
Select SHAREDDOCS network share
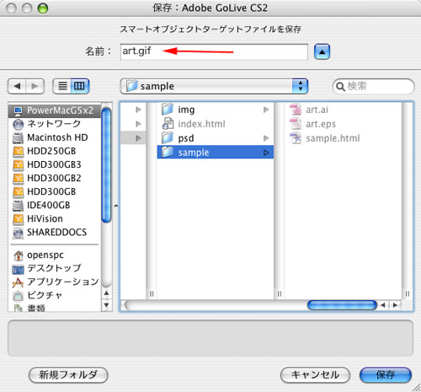(55, 233)
